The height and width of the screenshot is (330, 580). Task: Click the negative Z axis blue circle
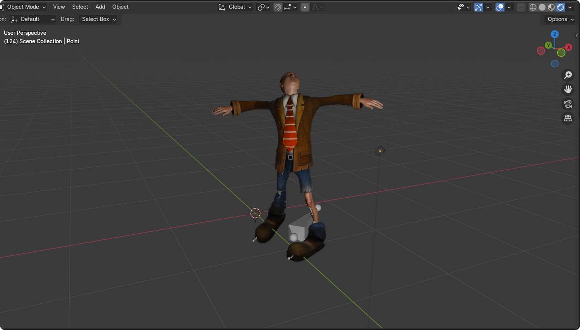555,64
